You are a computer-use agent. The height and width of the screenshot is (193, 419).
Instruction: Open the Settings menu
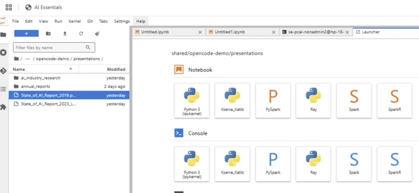(x=122, y=21)
